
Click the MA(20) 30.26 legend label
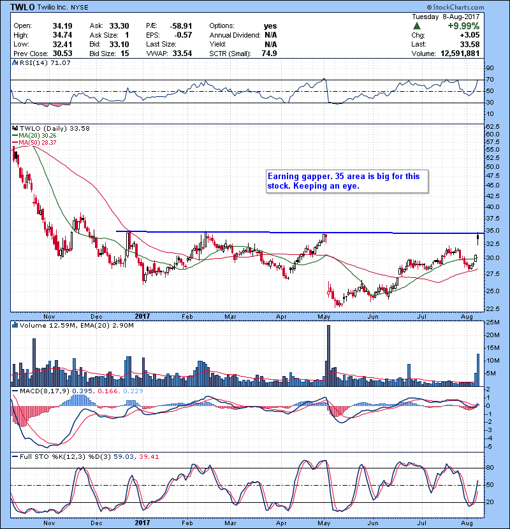coord(37,135)
